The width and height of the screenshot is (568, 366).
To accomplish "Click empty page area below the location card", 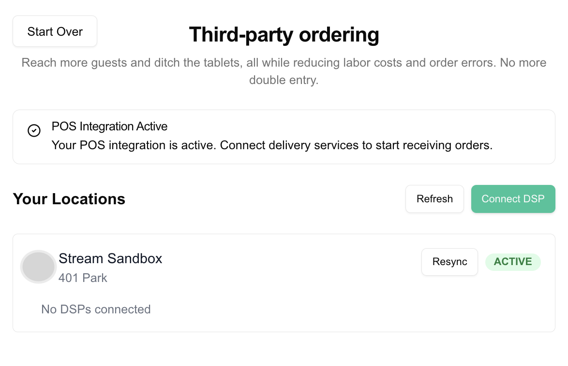I will tap(284, 349).
